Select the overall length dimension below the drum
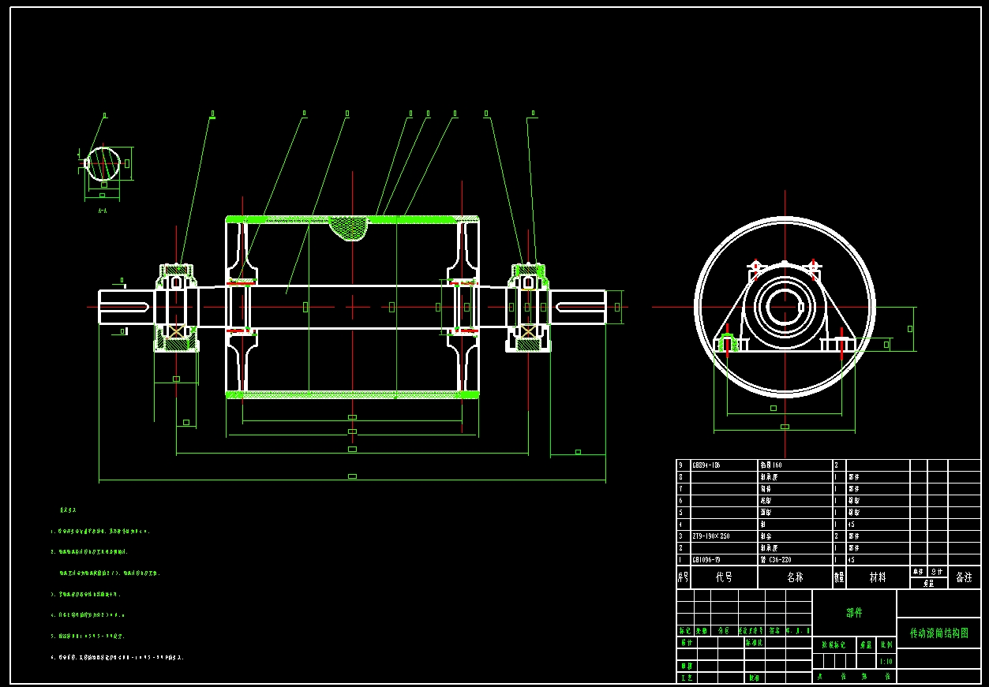 pos(352,476)
